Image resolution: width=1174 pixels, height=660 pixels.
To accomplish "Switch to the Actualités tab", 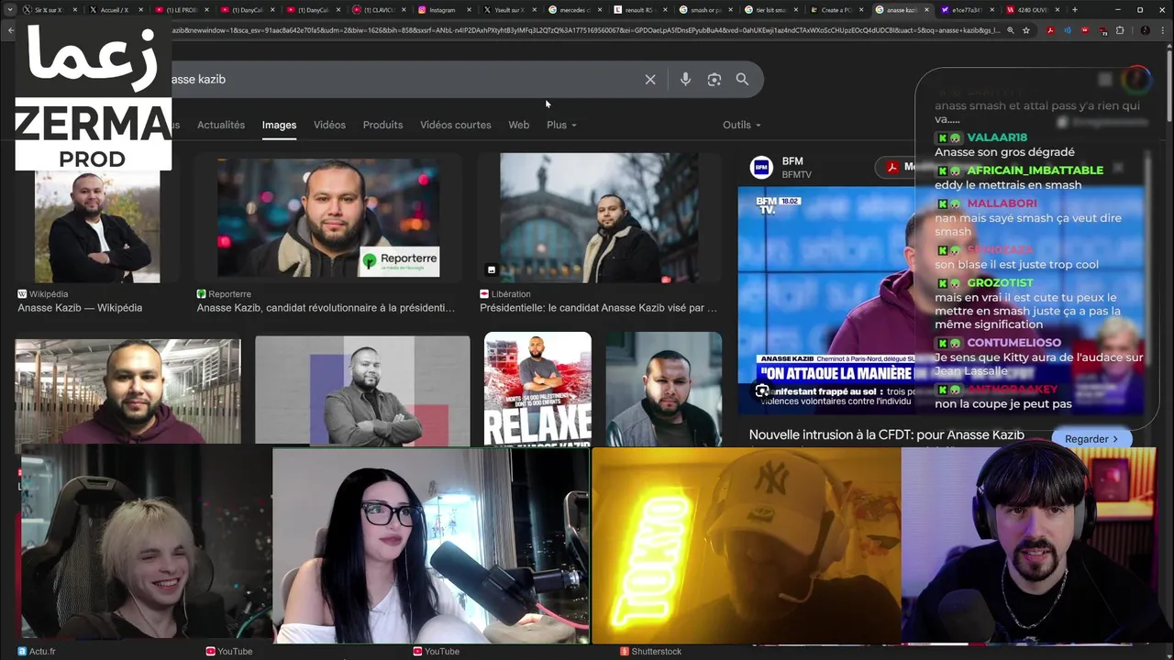I will pyautogui.click(x=221, y=125).
